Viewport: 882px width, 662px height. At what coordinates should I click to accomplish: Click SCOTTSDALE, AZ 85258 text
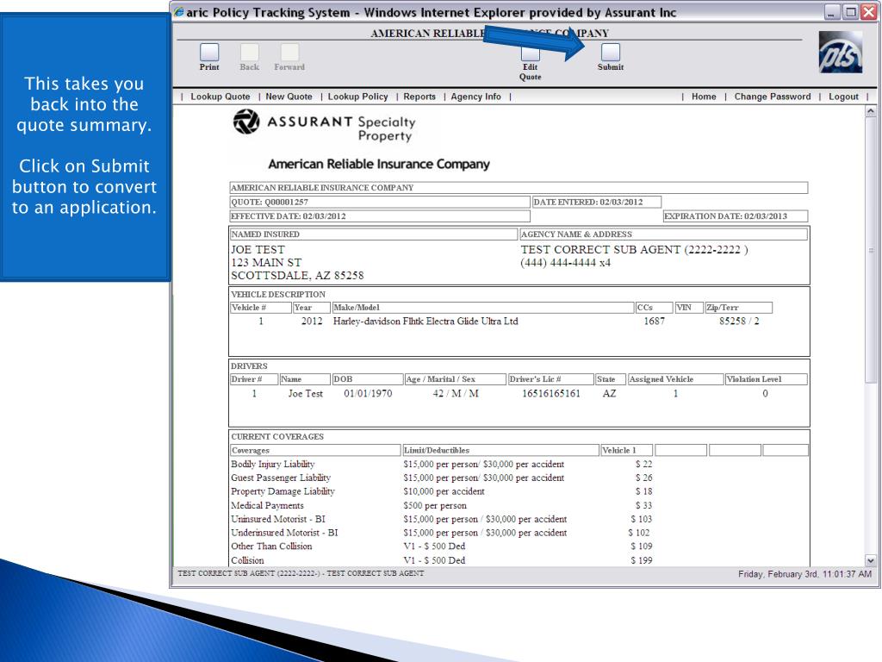click(297, 275)
